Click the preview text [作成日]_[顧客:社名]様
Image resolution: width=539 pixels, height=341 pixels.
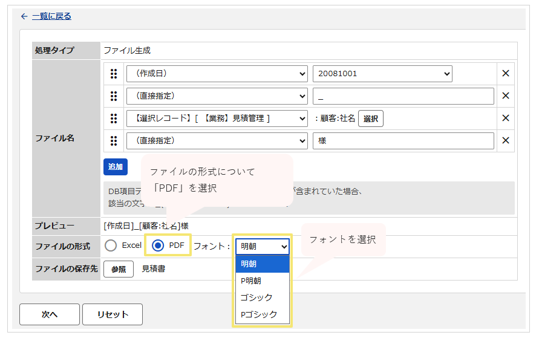[146, 226]
